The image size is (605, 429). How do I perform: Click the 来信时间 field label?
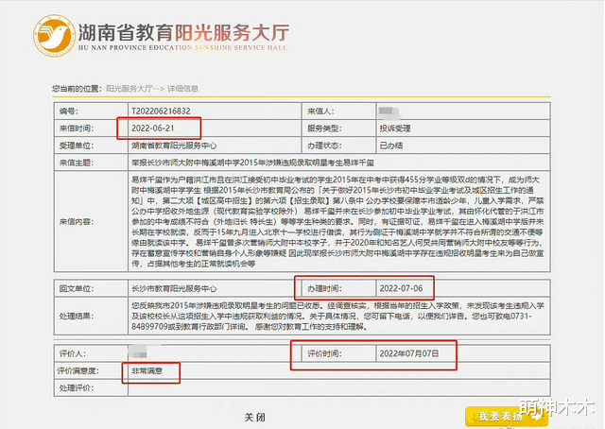(x=77, y=129)
